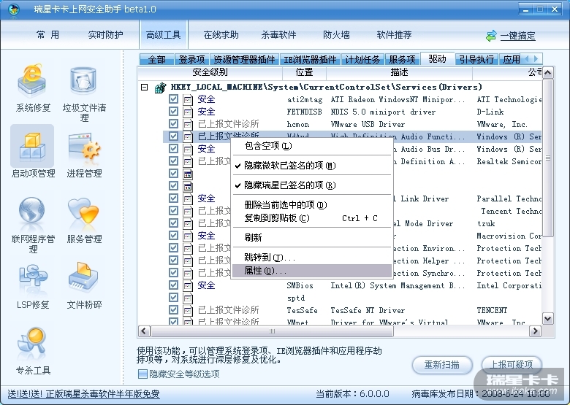This screenshot has width=570, height=405.
Task: Uncheck the sptd driver checkbox
Action: point(173,298)
